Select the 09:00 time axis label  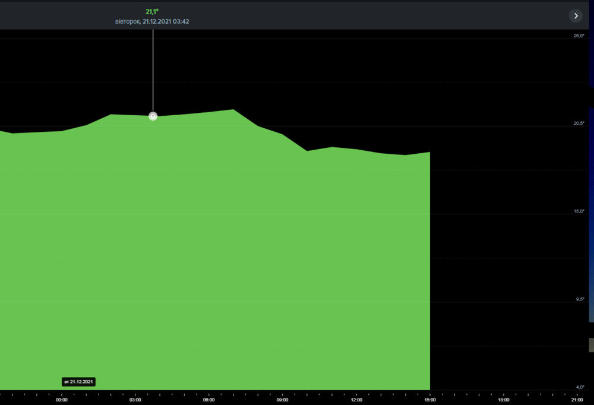pos(282,400)
